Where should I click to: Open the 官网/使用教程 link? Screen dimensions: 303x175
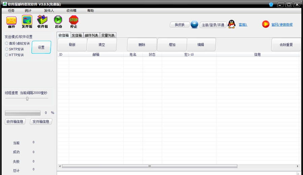click(282, 25)
